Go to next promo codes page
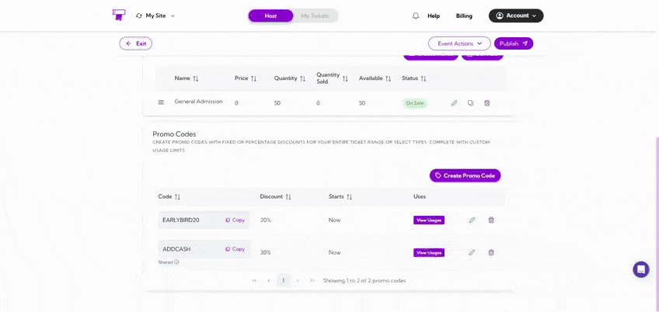Image resolution: width=659 pixels, height=312 pixels. (x=298, y=280)
